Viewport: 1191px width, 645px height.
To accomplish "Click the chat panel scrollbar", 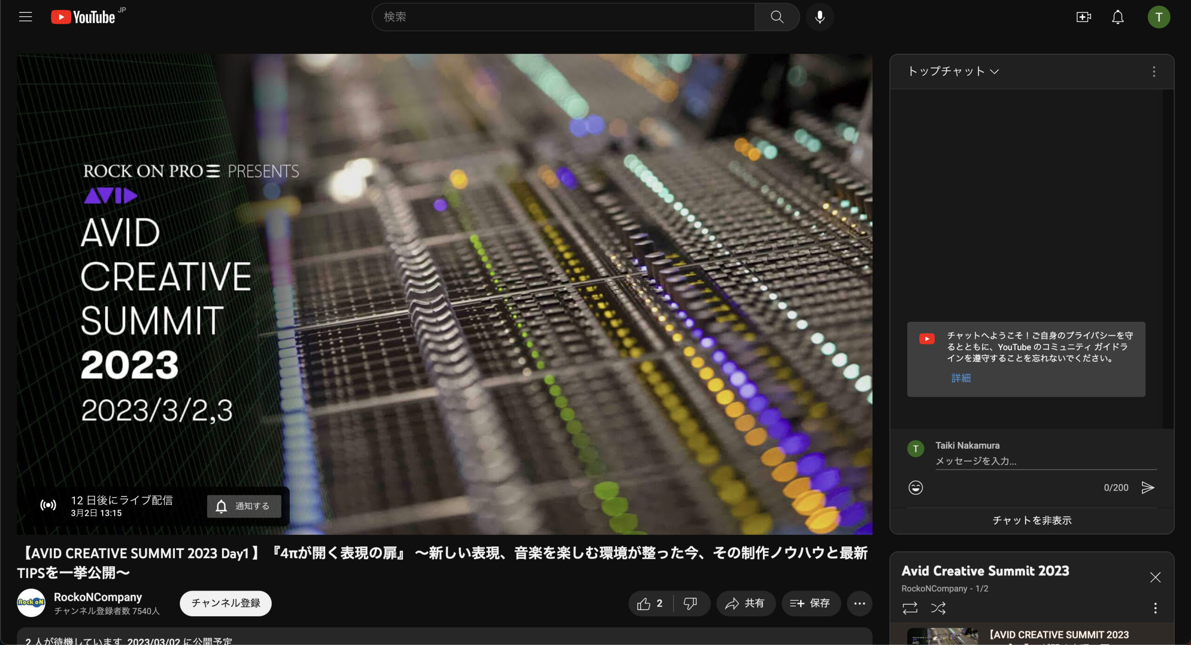I will (x=1168, y=259).
